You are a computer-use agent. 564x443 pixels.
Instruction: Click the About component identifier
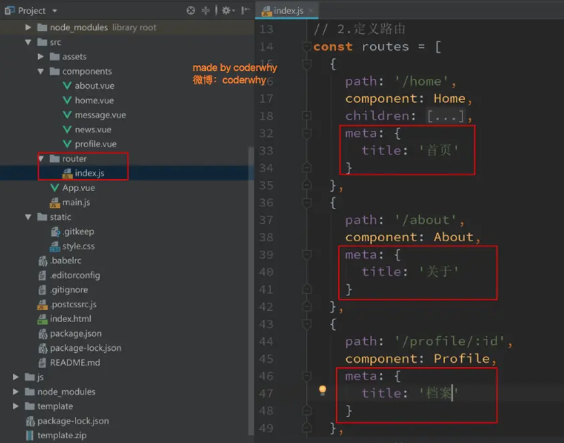click(x=454, y=237)
